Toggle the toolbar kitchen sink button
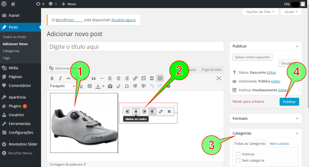 click(x=160, y=79)
